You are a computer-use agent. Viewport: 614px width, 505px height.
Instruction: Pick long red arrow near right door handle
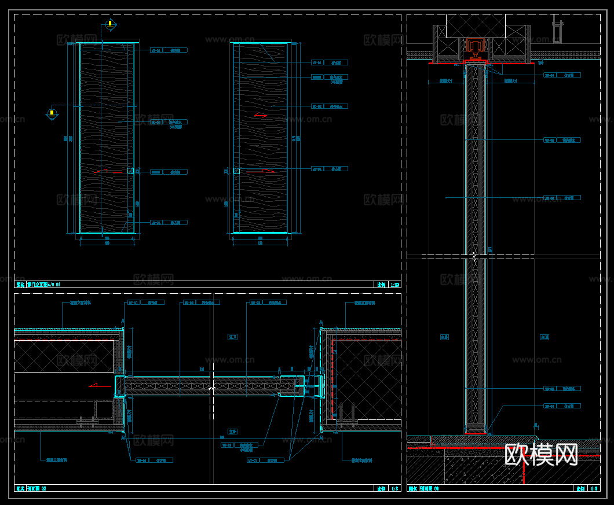261,171
